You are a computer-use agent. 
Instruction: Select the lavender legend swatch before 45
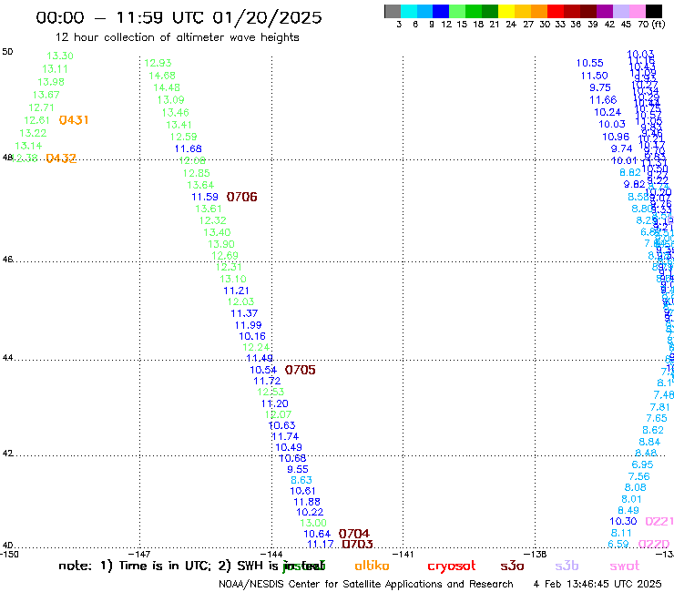coord(620,11)
